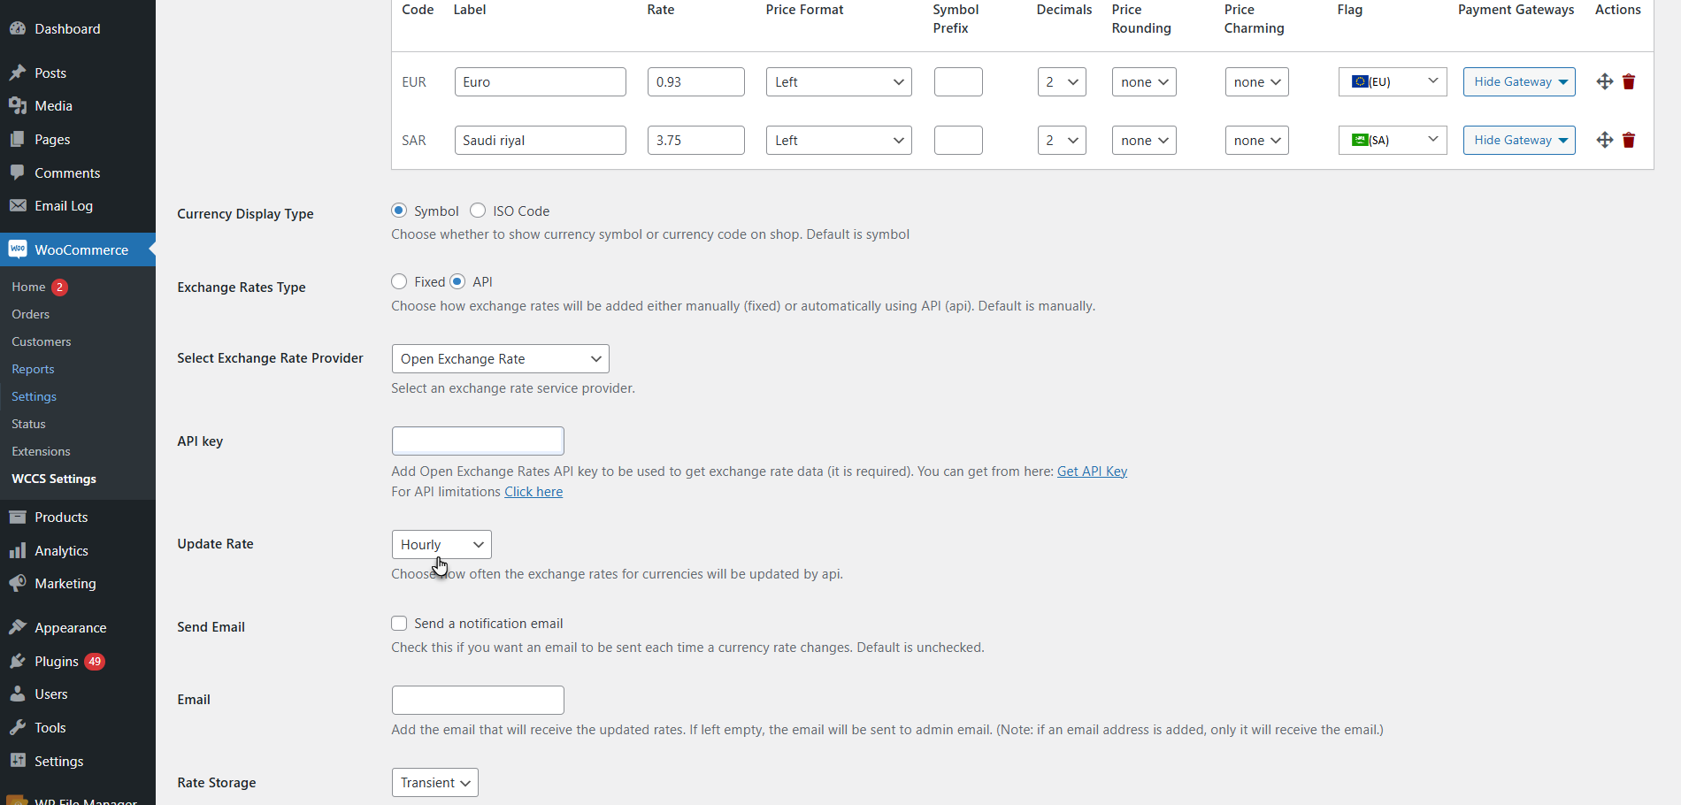Viewport: 1681px width, 805px height.
Task: Open the Select Exchange Rate Provider dropdown
Action: point(500,358)
